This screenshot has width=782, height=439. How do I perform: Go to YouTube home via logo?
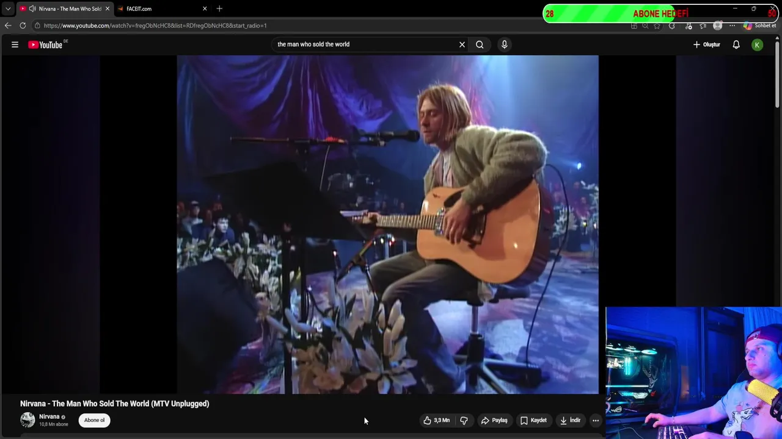point(45,45)
